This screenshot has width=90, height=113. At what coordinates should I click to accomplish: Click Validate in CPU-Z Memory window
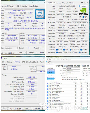(x=37, y=108)
